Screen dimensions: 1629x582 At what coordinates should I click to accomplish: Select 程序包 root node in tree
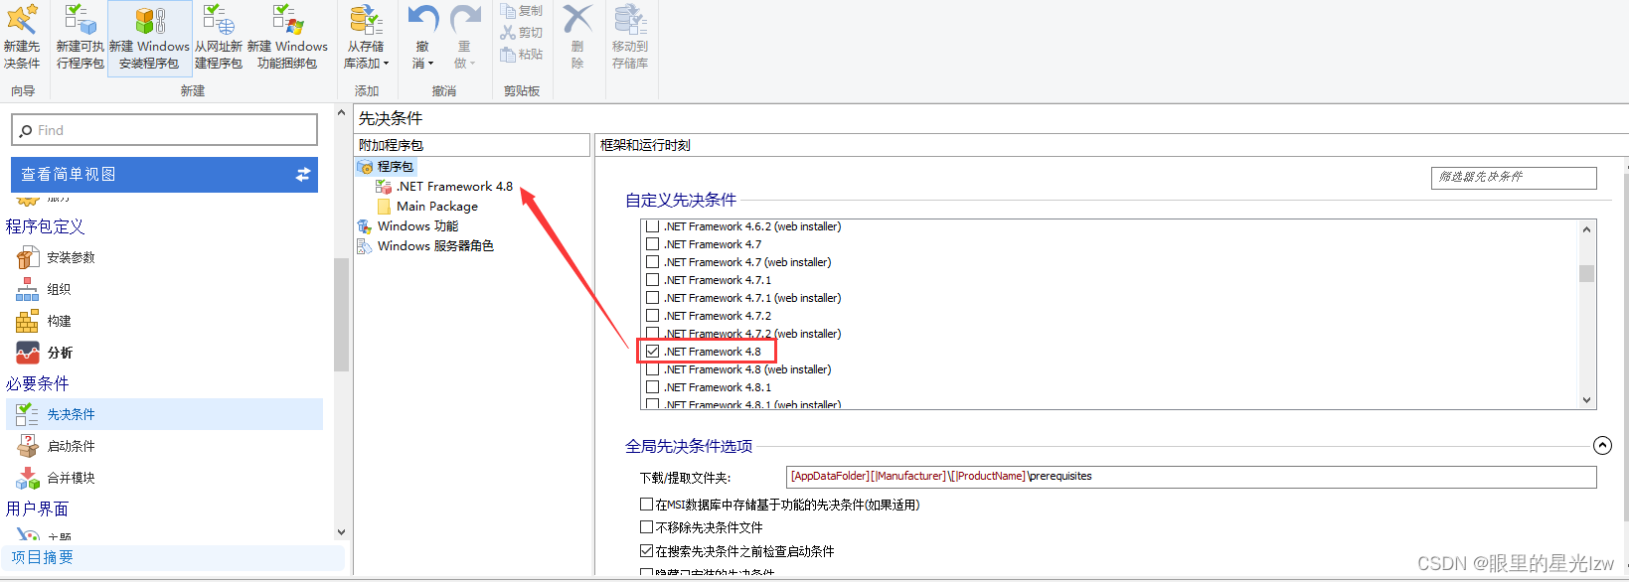(386, 167)
